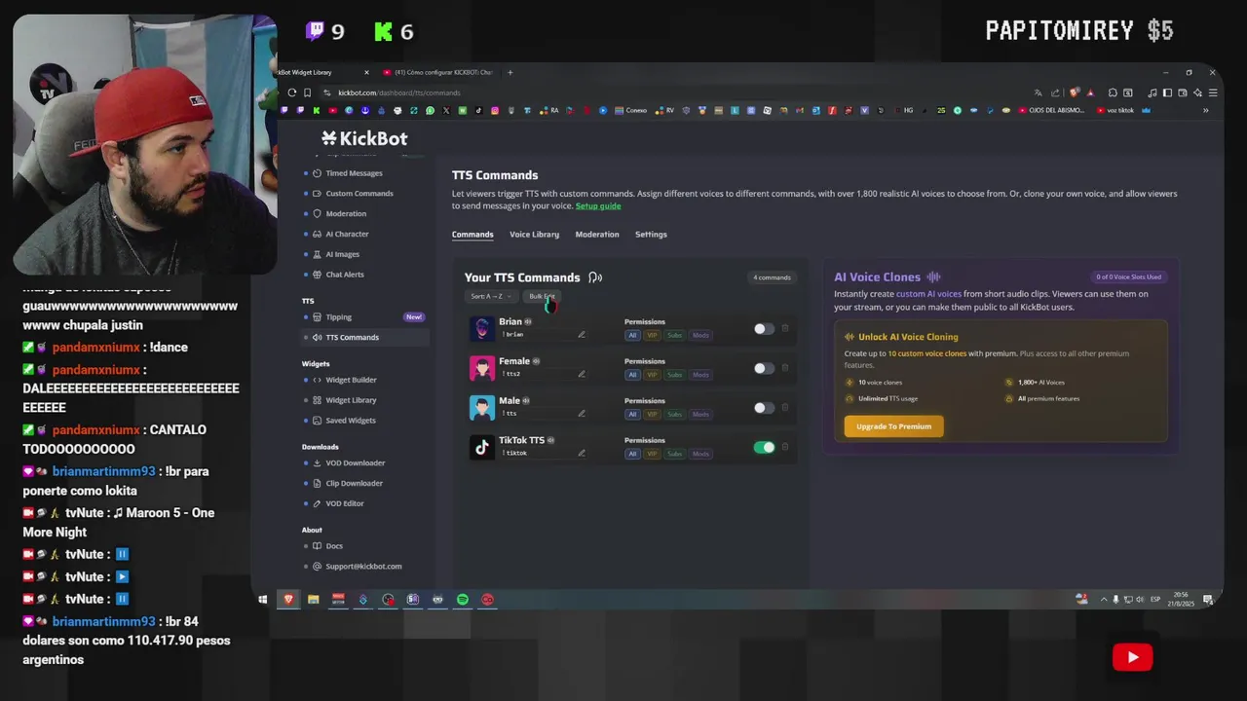Image resolution: width=1247 pixels, height=701 pixels.
Task: Click the Bulk Edit button
Action: [x=542, y=297]
